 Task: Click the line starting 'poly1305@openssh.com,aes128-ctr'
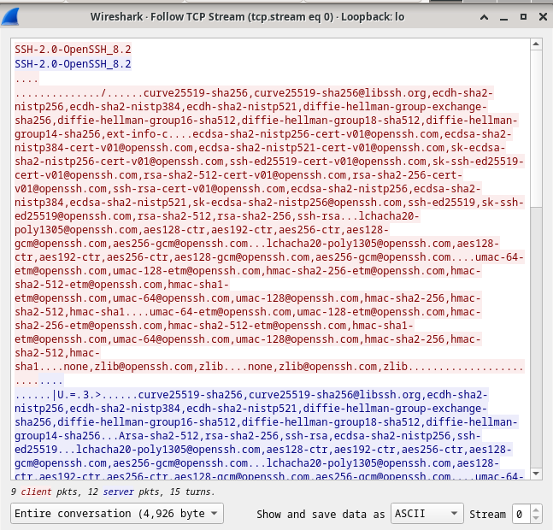coord(202,230)
